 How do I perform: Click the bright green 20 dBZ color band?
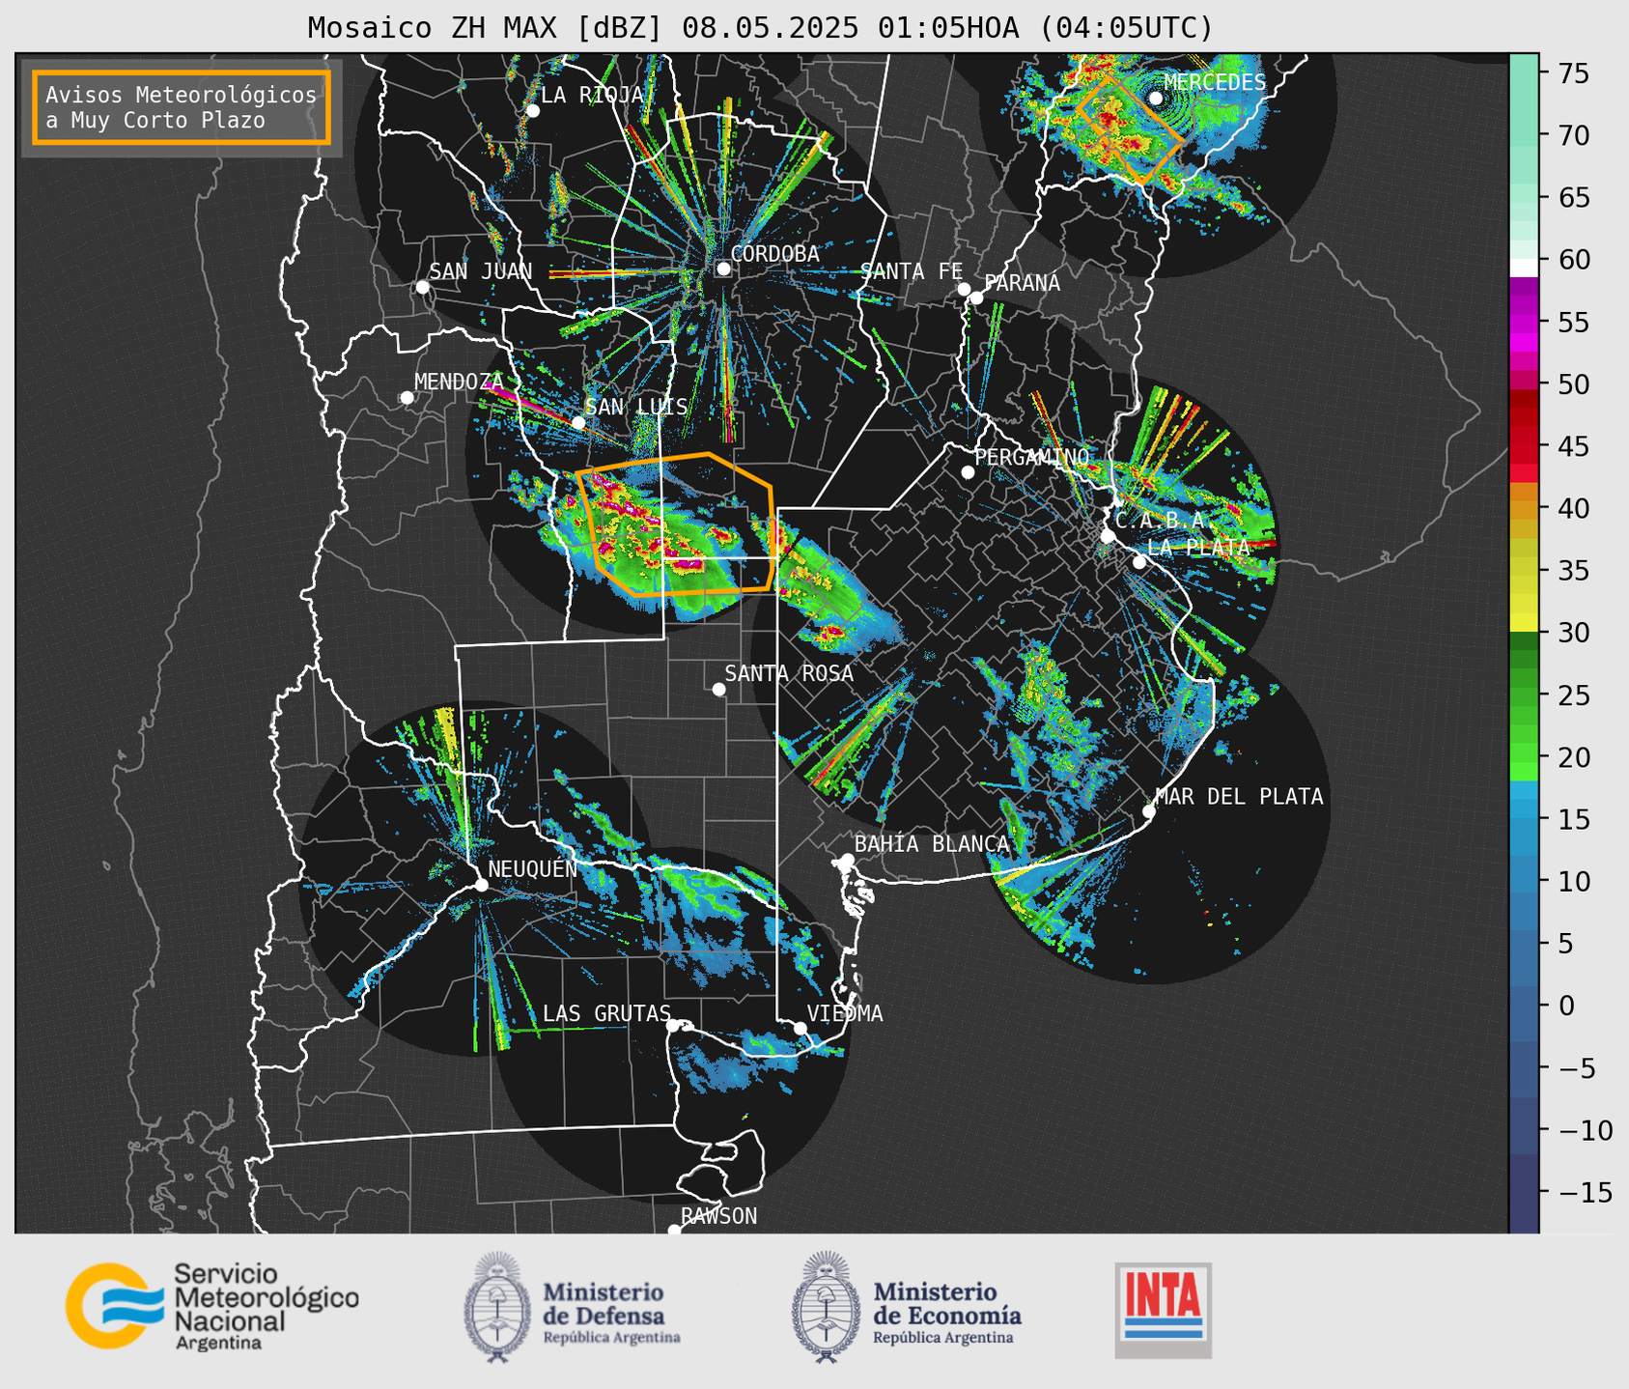(x=1524, y=771)
